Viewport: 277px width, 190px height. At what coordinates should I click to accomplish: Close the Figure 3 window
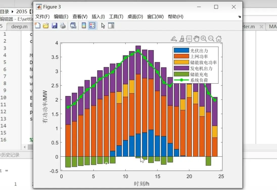click(x=234, y=7)
